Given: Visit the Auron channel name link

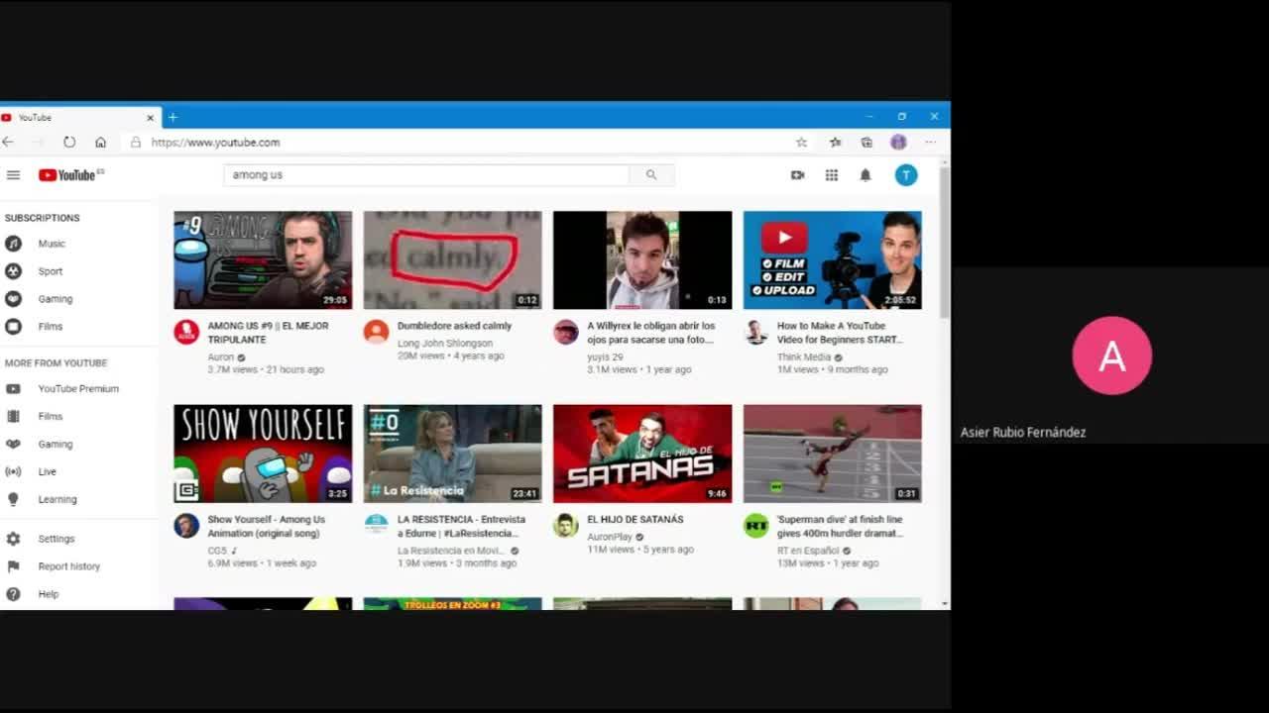Looking at the screenshot, I should pyautogui.click(x=221, y=357).
